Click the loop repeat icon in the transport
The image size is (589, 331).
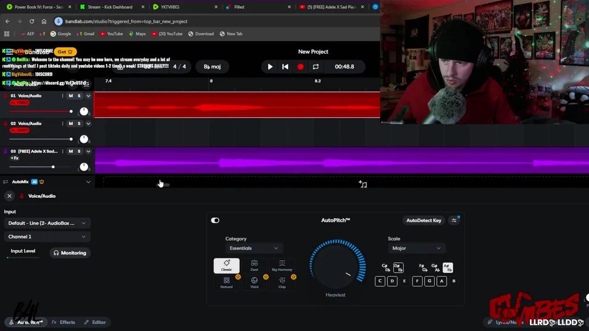point(316,67)
